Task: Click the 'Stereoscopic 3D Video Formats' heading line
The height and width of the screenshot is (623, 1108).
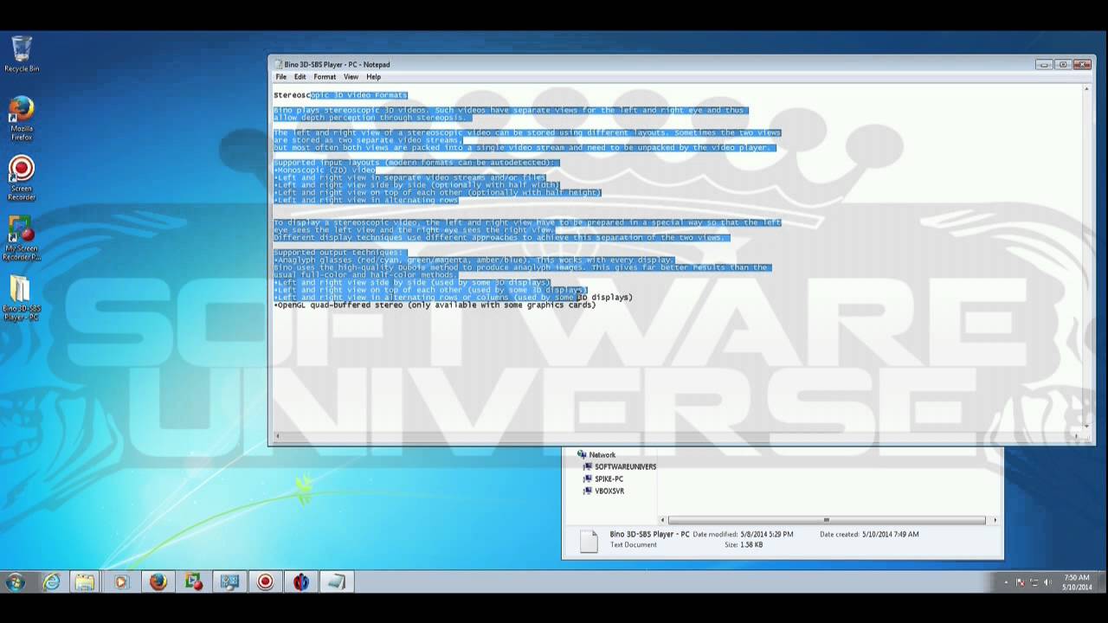Action: (x=340, y=95)
